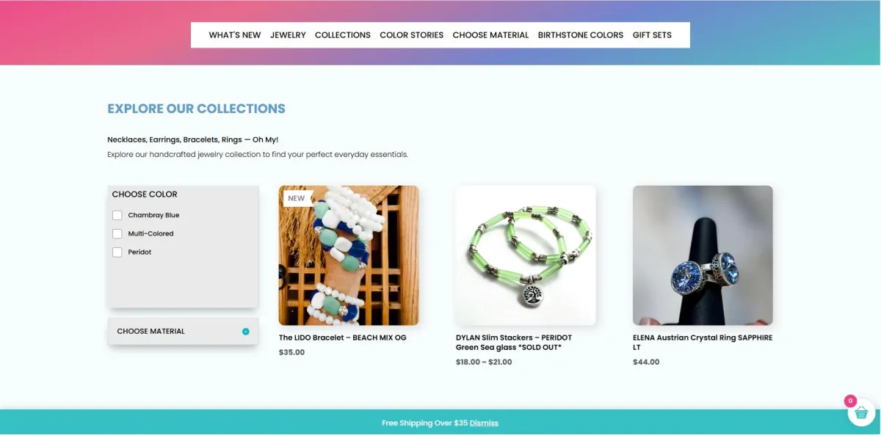881x438 pixels.
Task: Expand Choose Material with plus icon
Action: [x=245, y=332]
